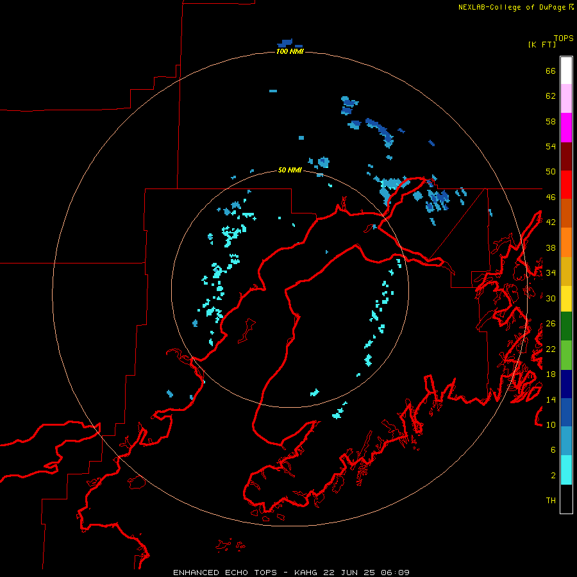Screen dimensions: 577x577
Task: Click the 14 legend value
Action: (x=551, y=399)
